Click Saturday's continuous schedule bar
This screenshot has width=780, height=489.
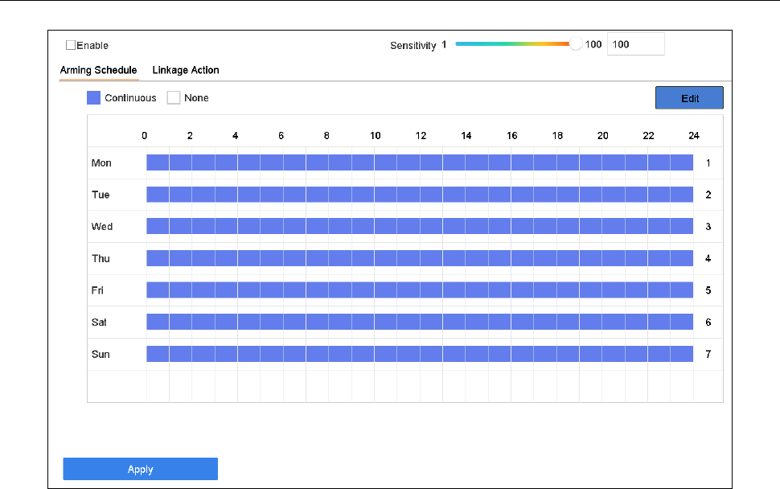point(419,322)
